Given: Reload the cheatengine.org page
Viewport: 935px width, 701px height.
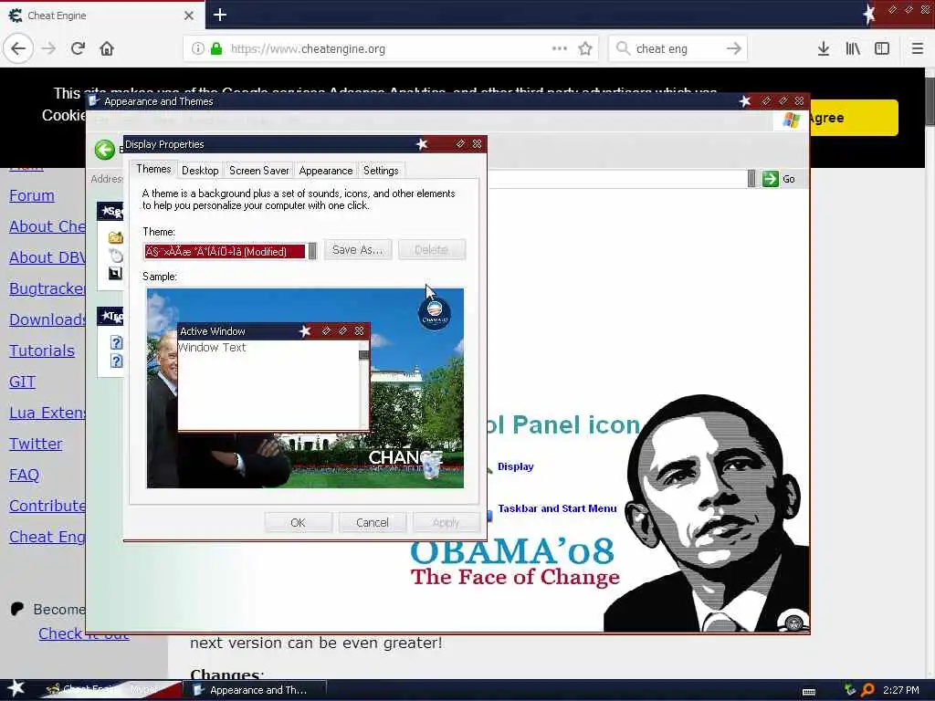Looking at the screenshot, I should point(78,48).
